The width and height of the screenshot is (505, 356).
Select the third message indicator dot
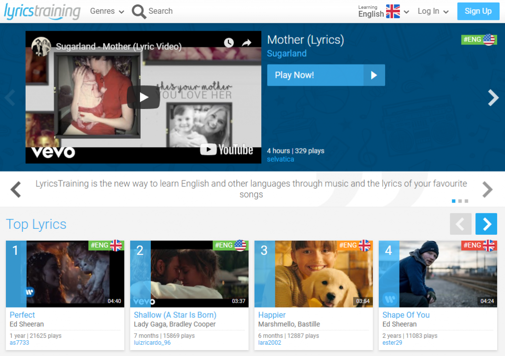[x=467, y=201]
